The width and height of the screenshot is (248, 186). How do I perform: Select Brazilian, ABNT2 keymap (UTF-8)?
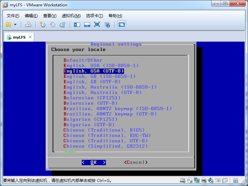[110, 114]
